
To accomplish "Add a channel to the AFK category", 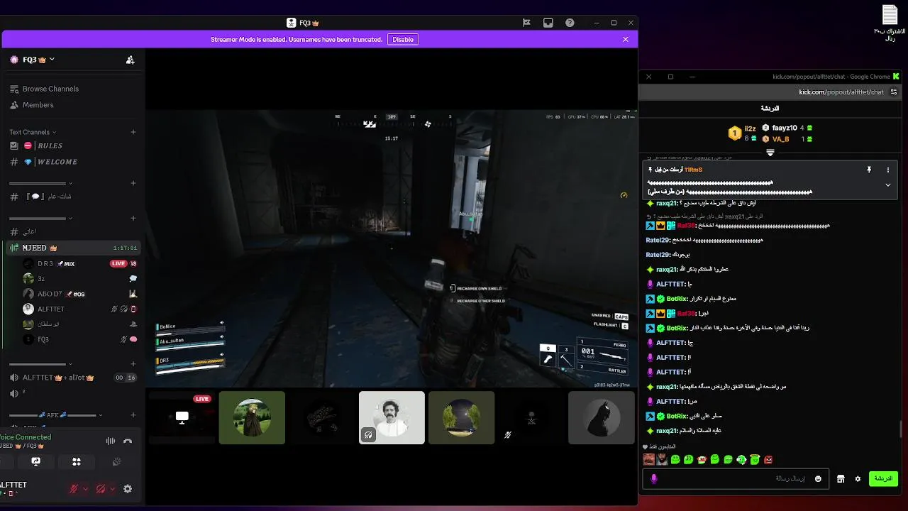I will pos(133,415).
